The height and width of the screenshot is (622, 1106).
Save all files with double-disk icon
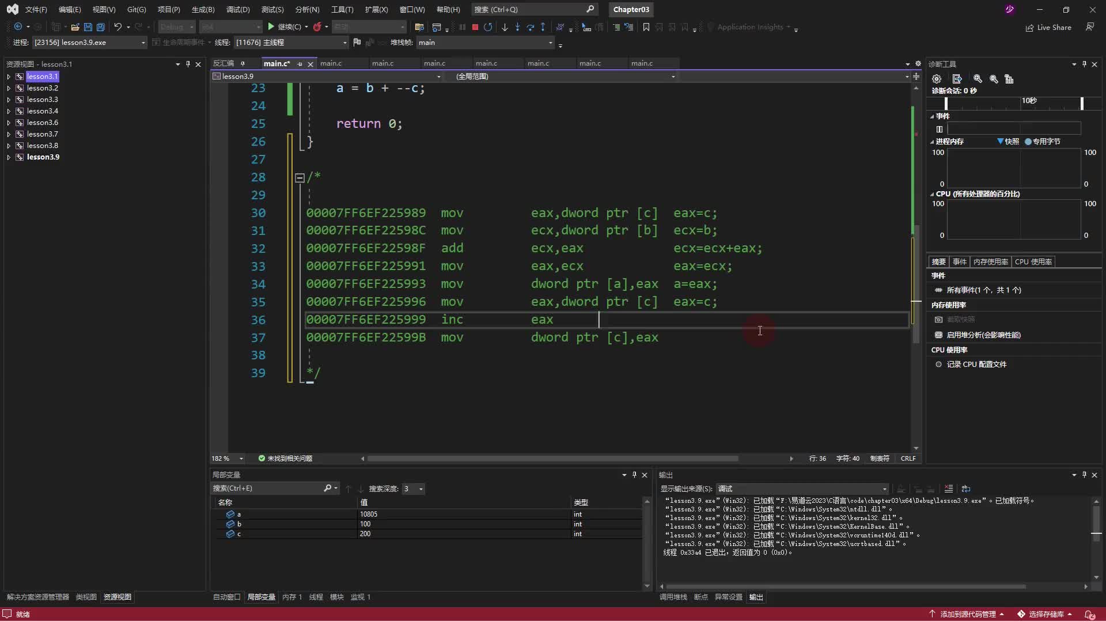(x=100, y=27)
